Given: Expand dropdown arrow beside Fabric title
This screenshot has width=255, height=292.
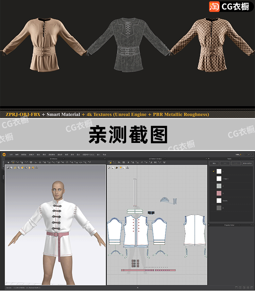Looking at the screenshot, I should point(239,159).
